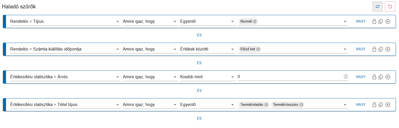This screenshot has width=399, height=128.
Task: Remove the Előző hét chip
Action: click(258, 49)
